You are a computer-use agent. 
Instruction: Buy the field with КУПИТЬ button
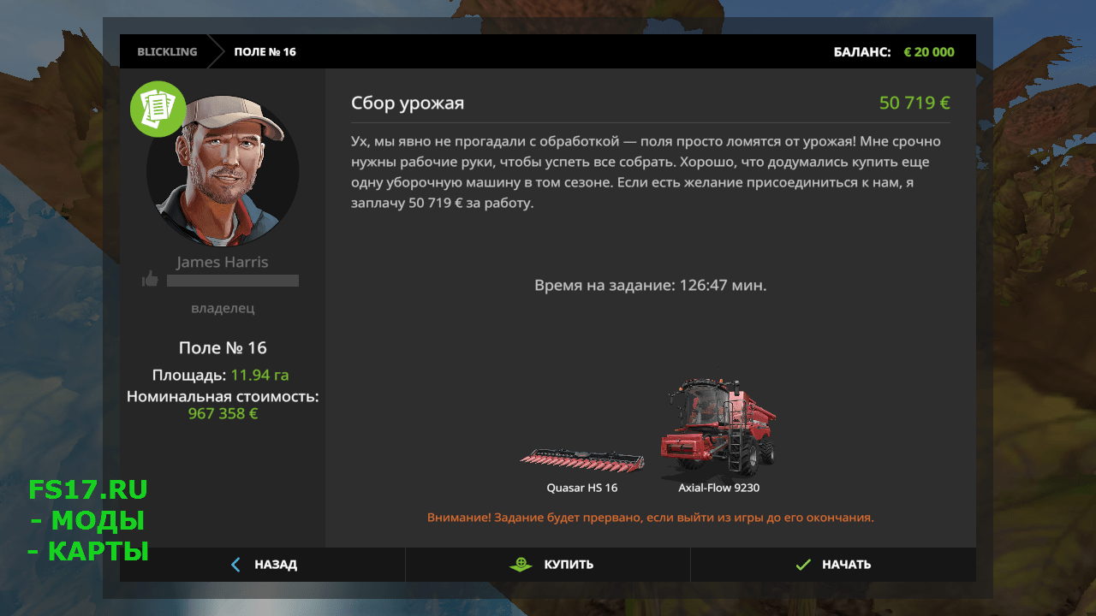pos(548,565)
